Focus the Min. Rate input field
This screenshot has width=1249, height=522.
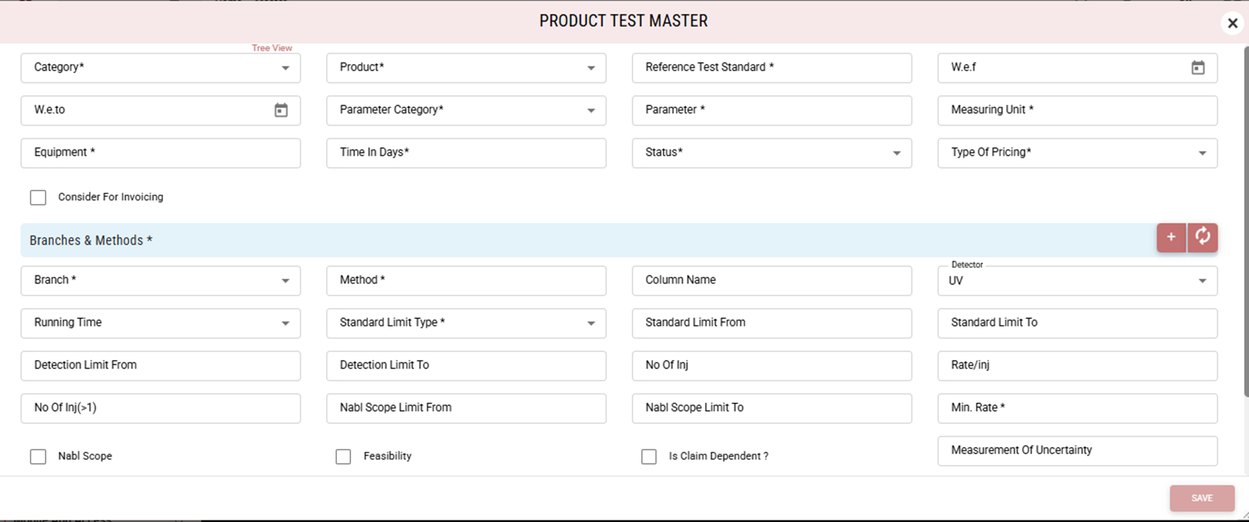pos(1077,408)
